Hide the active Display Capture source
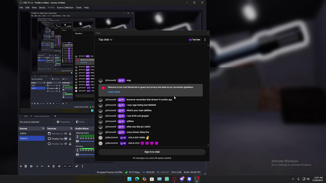 coord(66,139)
